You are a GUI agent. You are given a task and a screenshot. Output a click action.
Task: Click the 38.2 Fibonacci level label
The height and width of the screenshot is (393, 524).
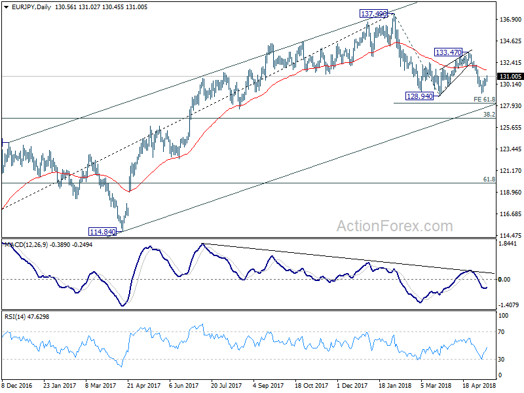click(489, 114)
